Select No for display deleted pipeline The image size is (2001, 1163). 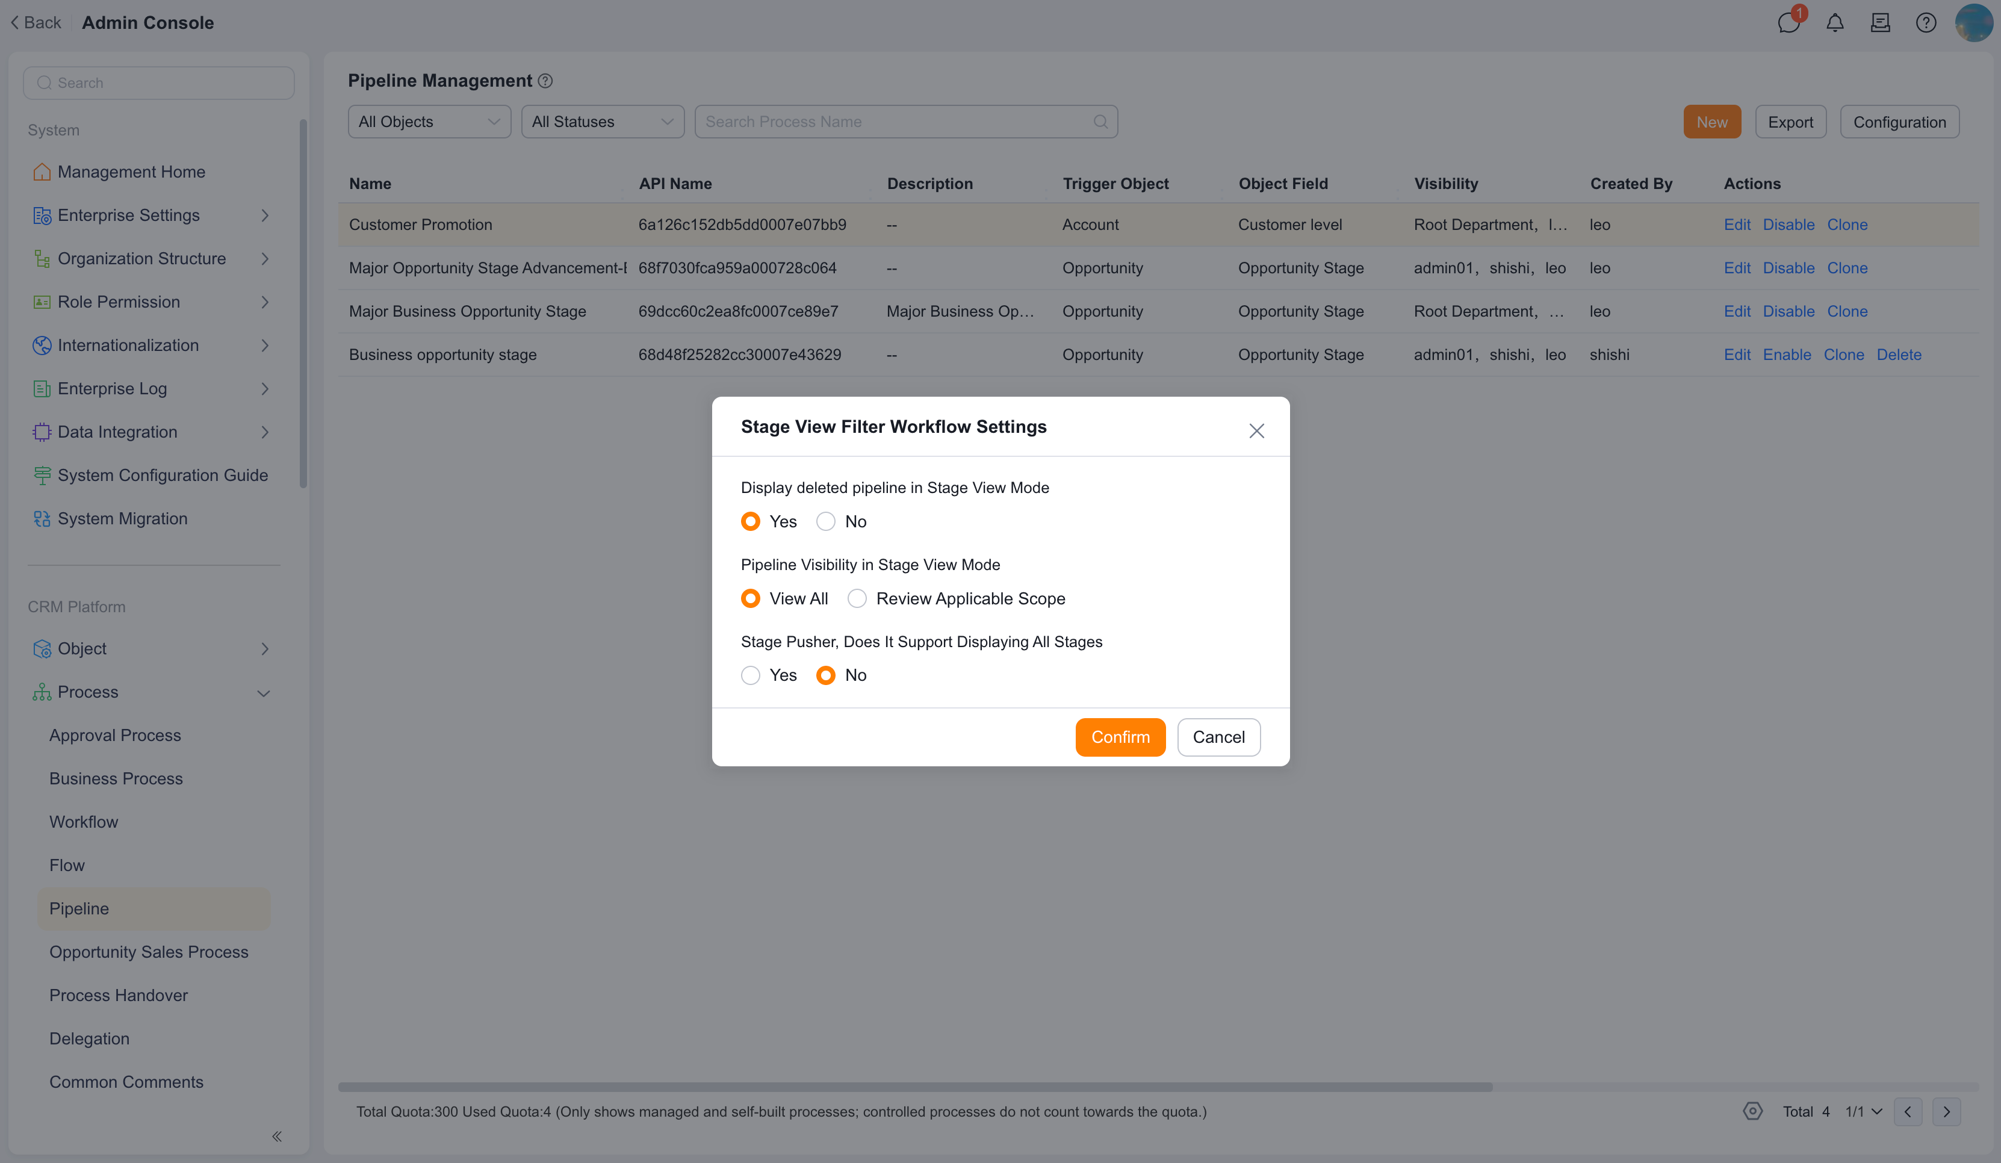coord(826,521)
